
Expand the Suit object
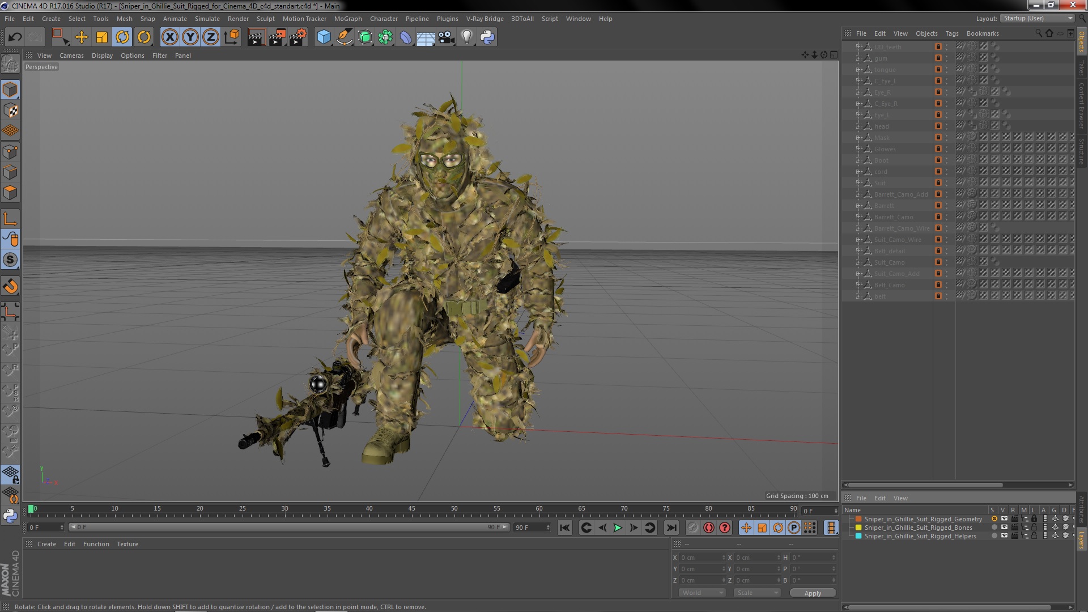[858, 183]
